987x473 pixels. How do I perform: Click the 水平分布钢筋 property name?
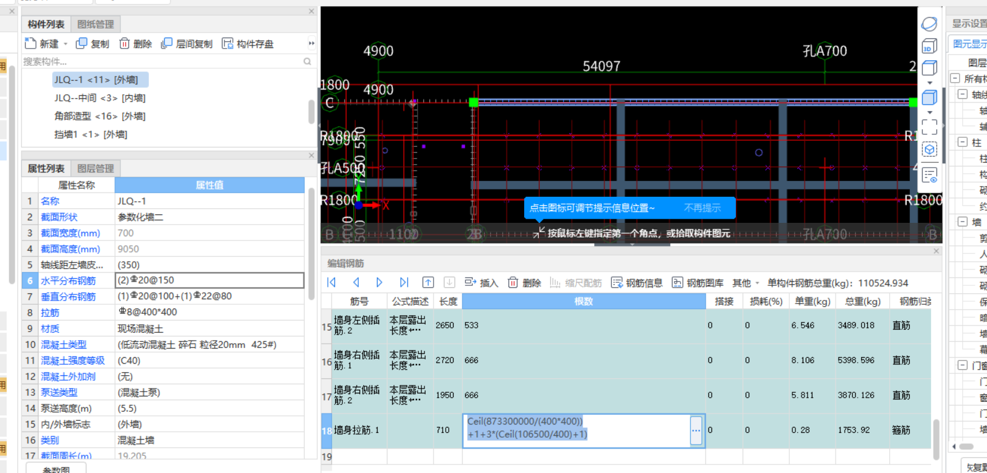pyautogui.click(x=68, y=281)
